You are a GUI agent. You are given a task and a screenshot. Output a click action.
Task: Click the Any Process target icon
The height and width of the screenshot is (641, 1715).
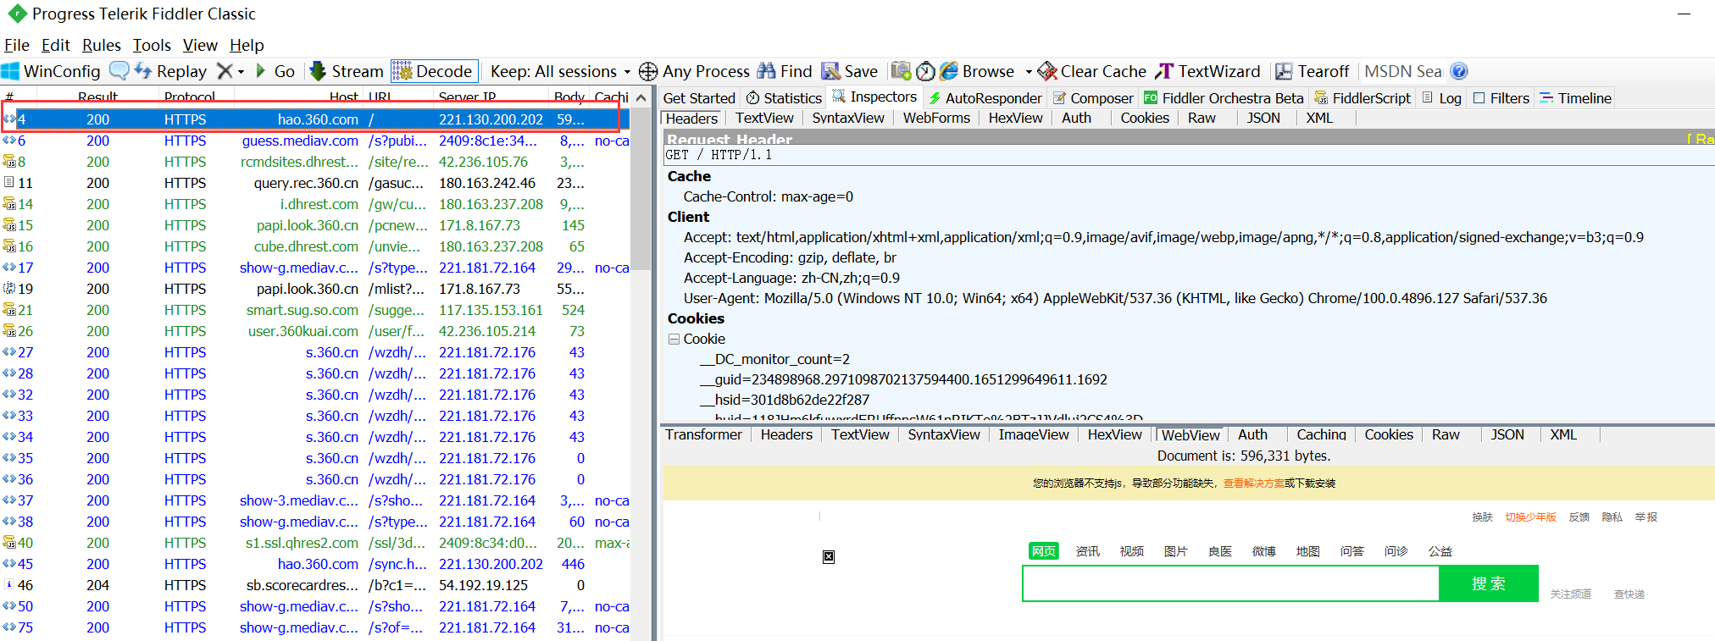tap(648, 71)
